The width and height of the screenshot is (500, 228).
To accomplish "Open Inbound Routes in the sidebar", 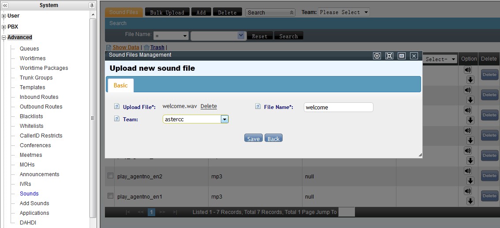I will pos(39,97).
